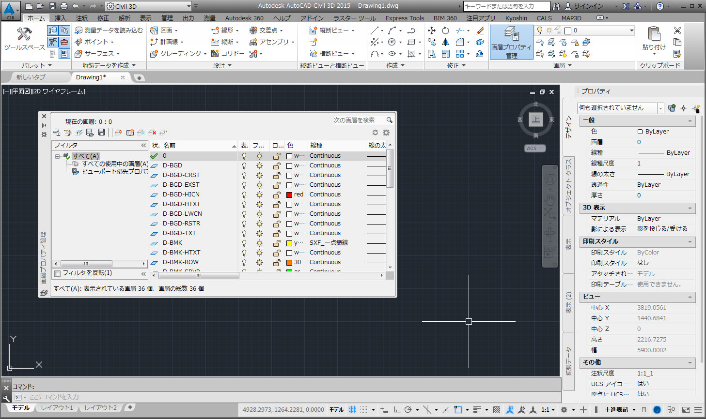This screenshot has height=419, width=706.
Task: Click the Corridor tool in Design panel
Action: point(228,54)
